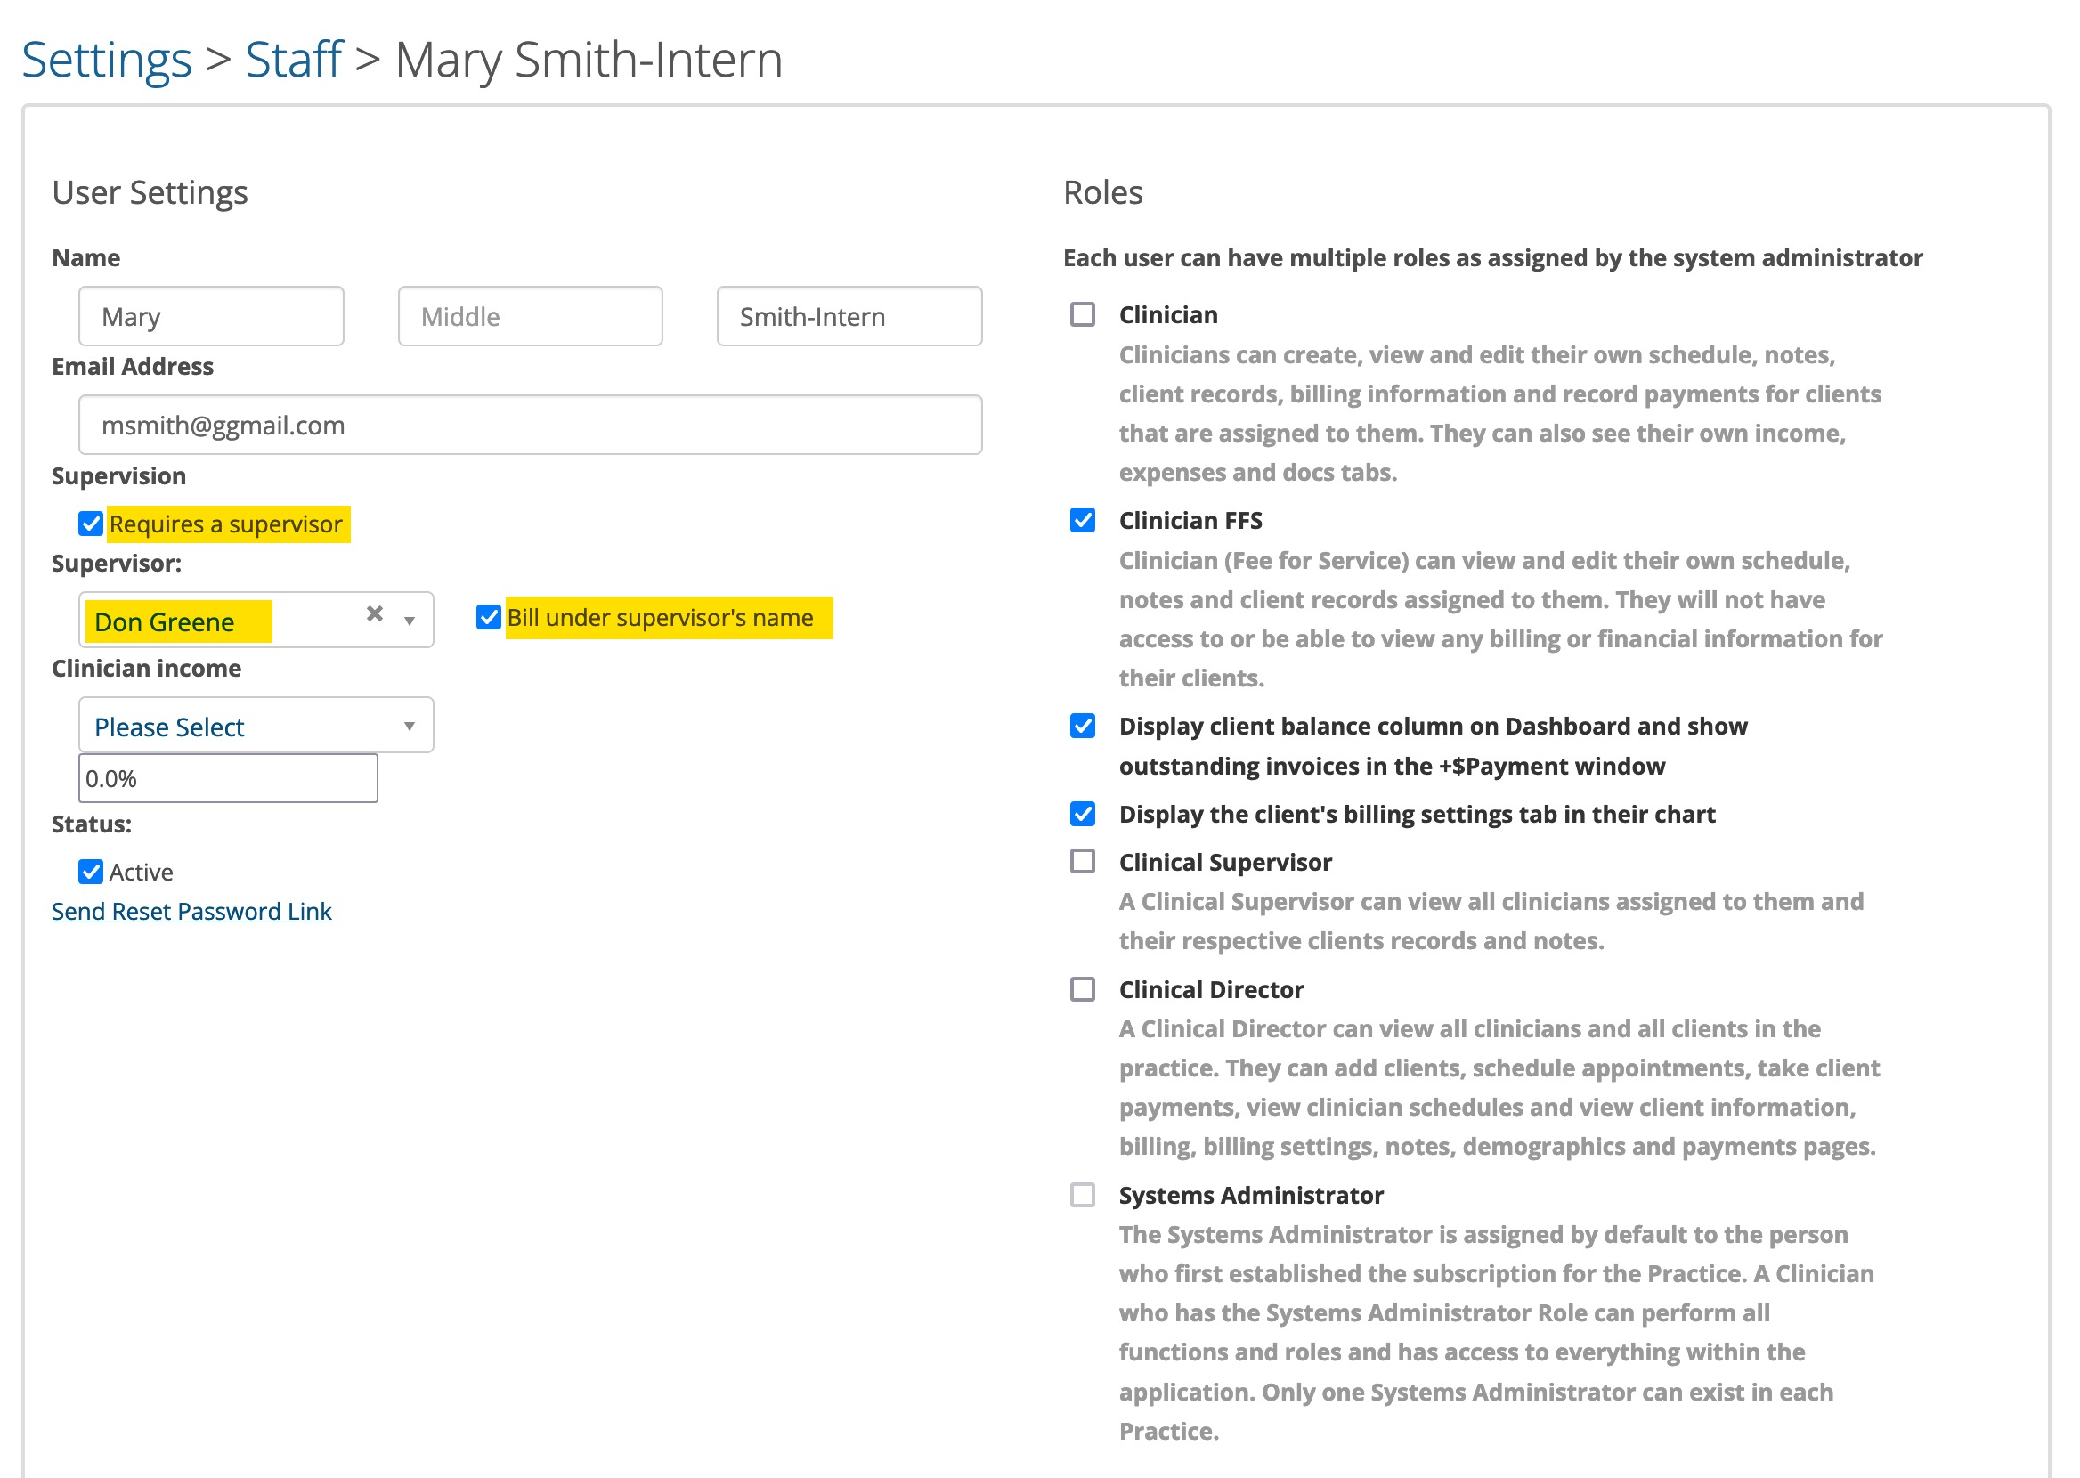This screenshot has height=1478, width=2080.
Task: Toggle Display client balance column checkbox
Action: 1082,727
